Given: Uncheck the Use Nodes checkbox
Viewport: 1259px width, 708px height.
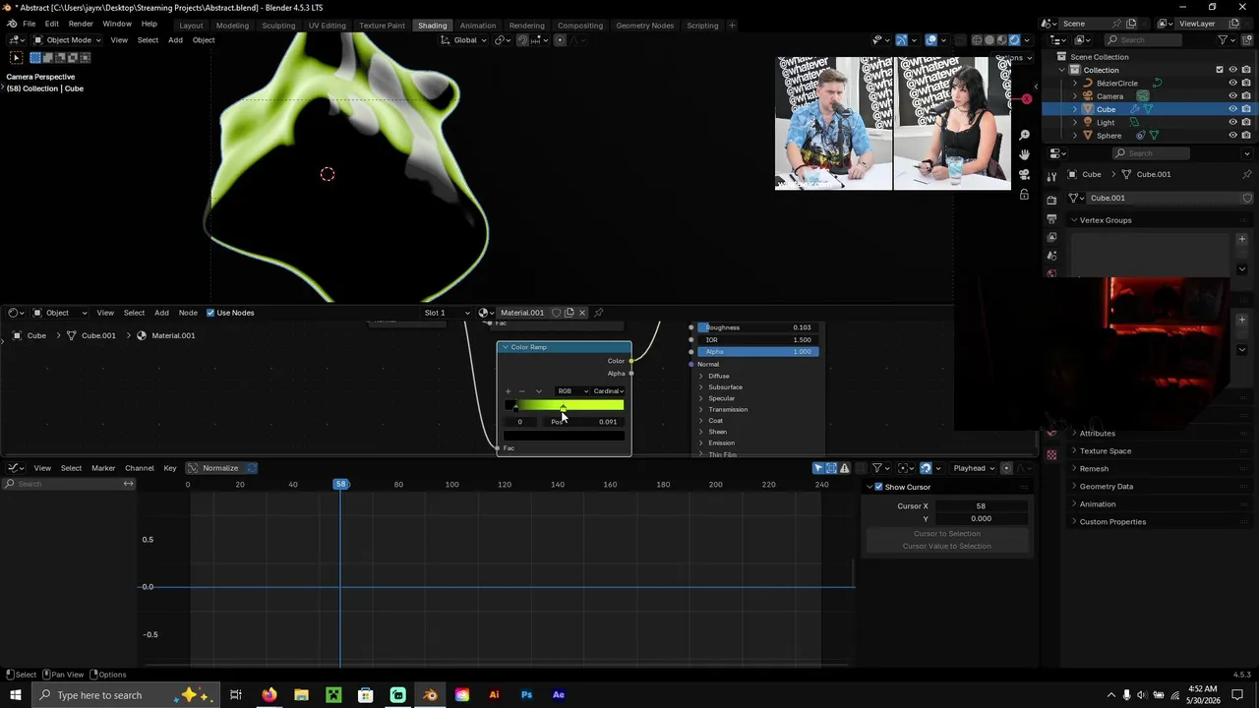Looking at the screenshot, I should tap(210, 313).
